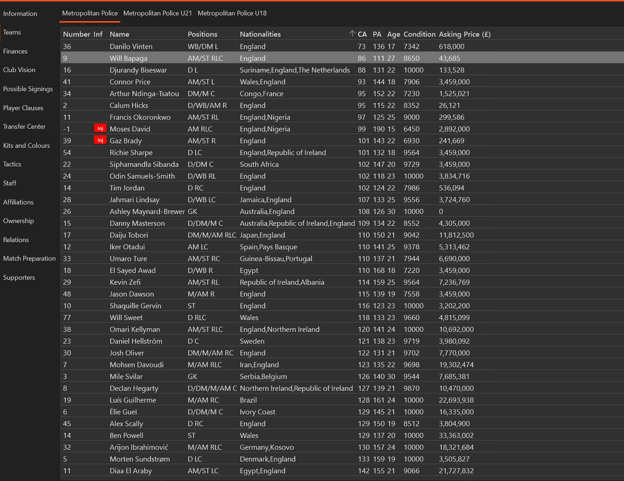
Task: Click player name Djurandy Biseswar
Action: coord(138,70)
